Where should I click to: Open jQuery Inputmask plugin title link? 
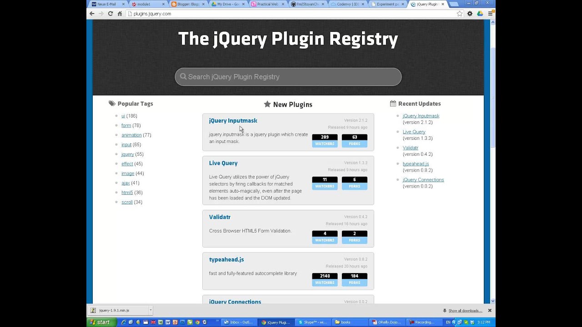point(233,120)
